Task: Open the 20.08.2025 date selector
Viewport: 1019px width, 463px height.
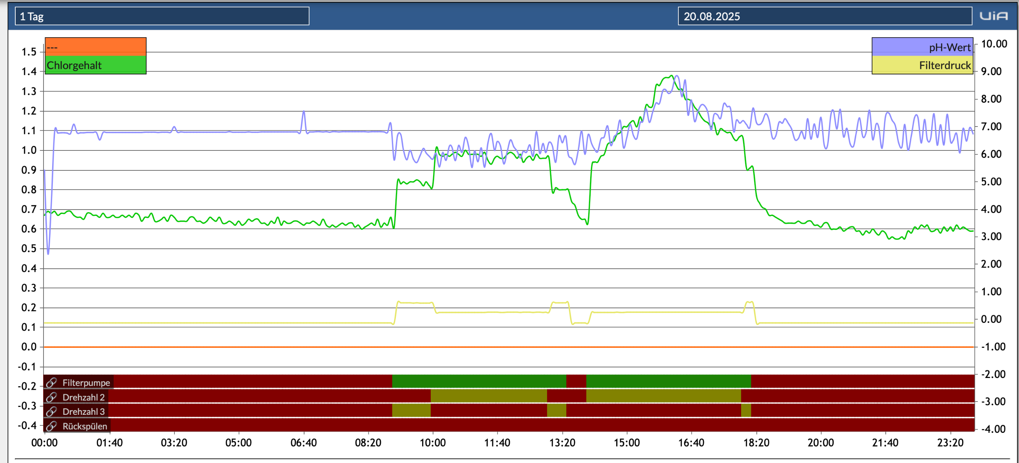Action: pos(825,16)
